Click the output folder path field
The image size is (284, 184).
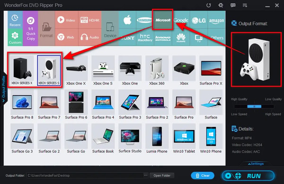point(85,176)
